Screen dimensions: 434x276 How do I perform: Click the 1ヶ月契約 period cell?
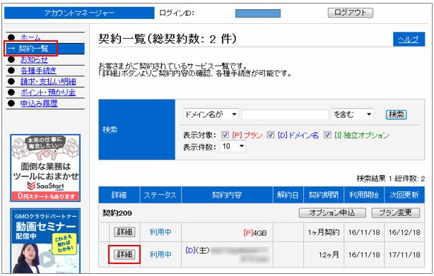pyautogui.click(x=324, y=232)
